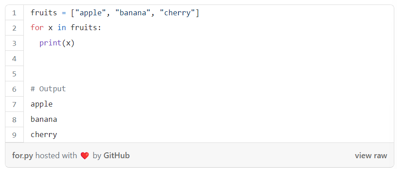This screenshot has height=169, width=397.
Task: Select line number 3
Action: 14,43
